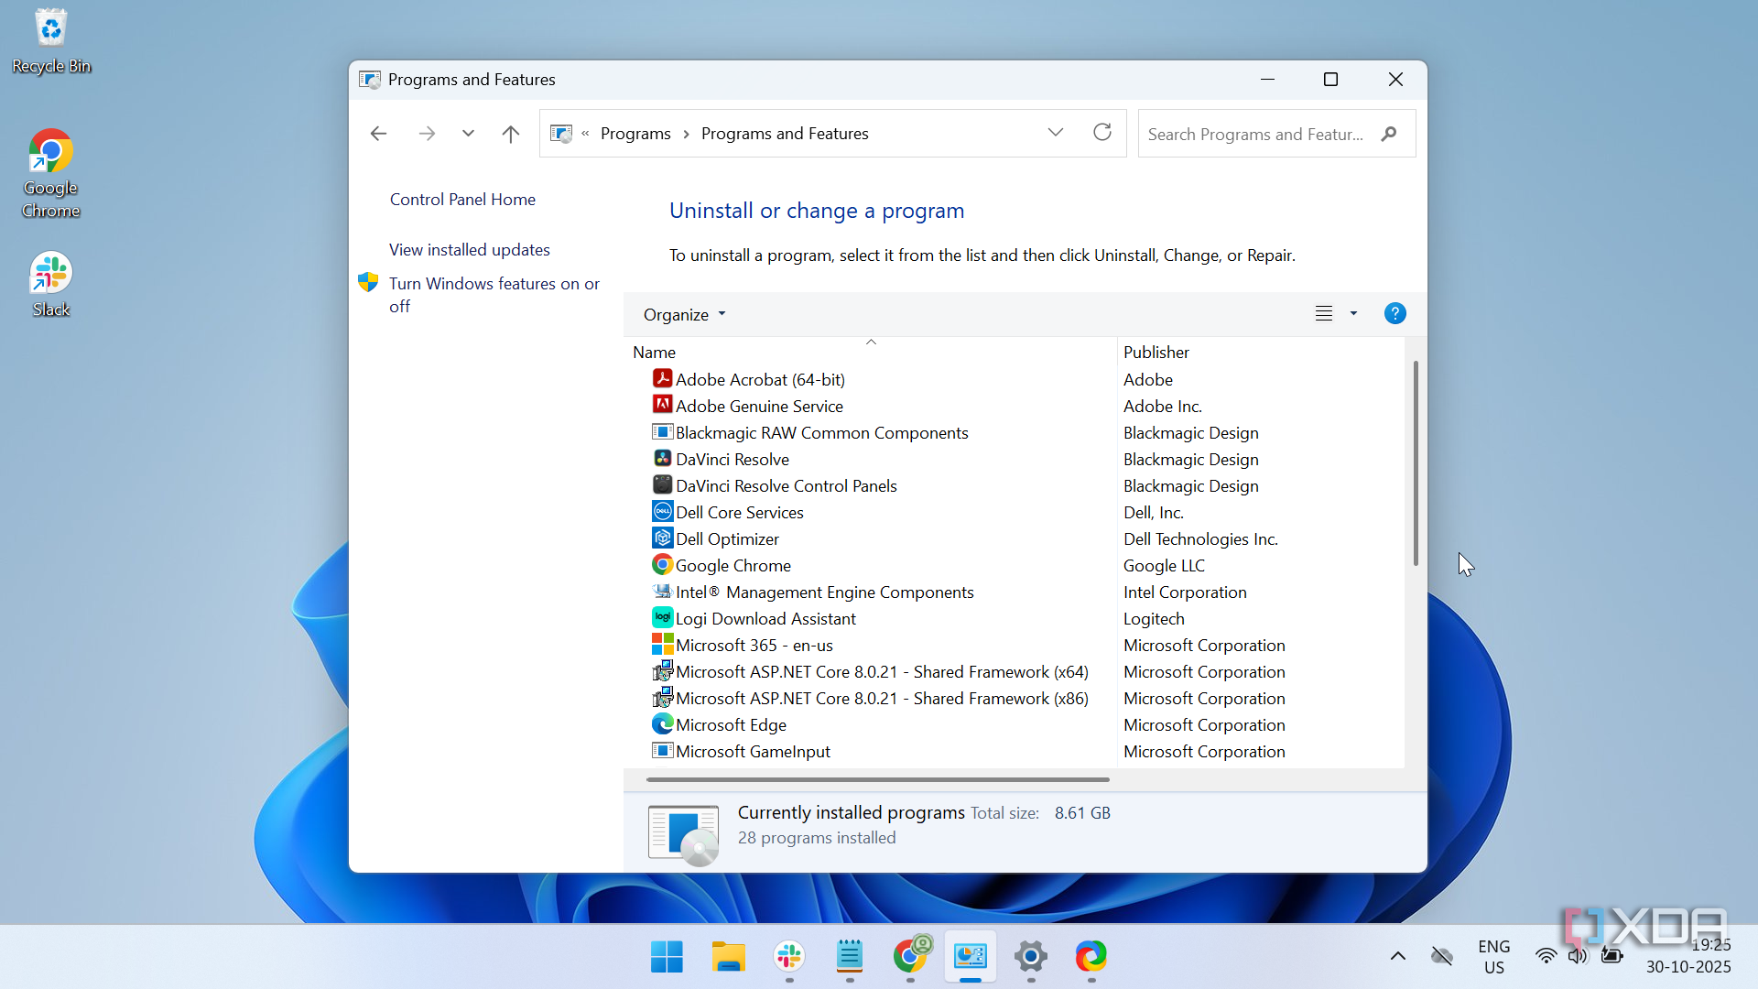The image size is (1758, 989).
Task: Open View installed updates link
Action: coord(470,250)
